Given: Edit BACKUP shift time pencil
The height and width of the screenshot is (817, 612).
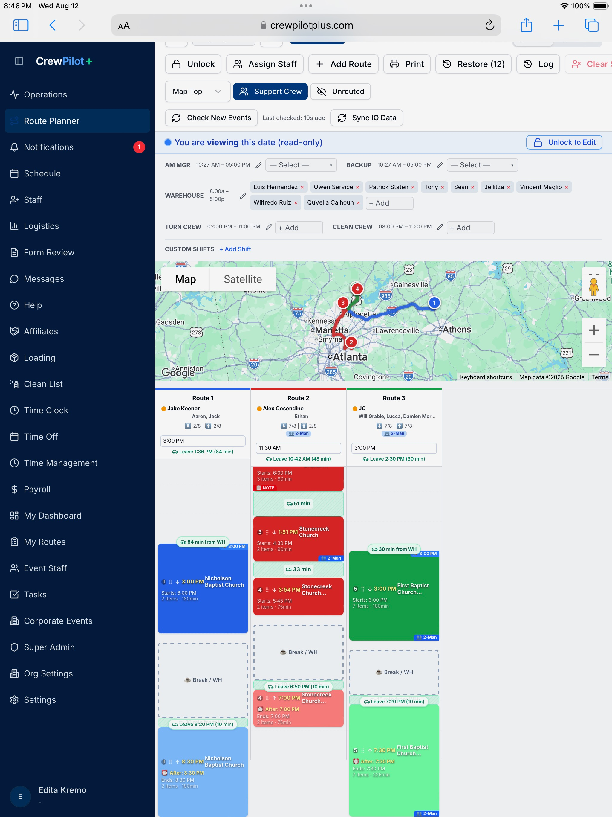Looking at the screenshot, I should coord(439,165).
